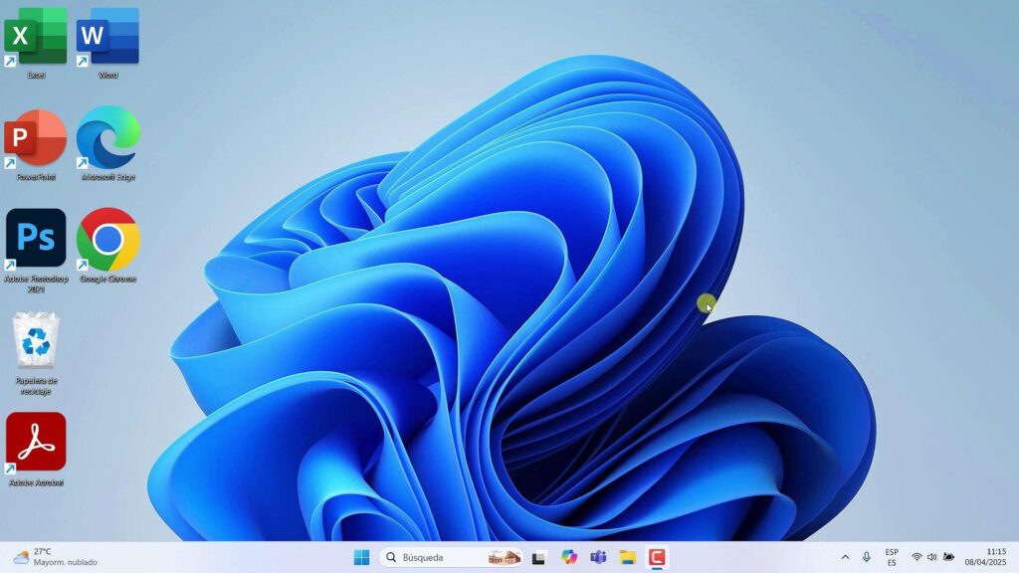Open File Explorer from the taskbar
The height and width of the screenshot is (573, 1019).
click(x=629, y=557)
